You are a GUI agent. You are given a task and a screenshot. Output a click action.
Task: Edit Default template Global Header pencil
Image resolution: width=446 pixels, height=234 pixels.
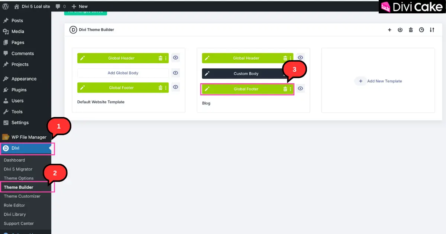[83, 58]
